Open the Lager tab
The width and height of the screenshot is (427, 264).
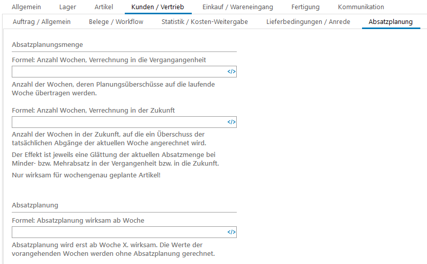coord(68,7)
